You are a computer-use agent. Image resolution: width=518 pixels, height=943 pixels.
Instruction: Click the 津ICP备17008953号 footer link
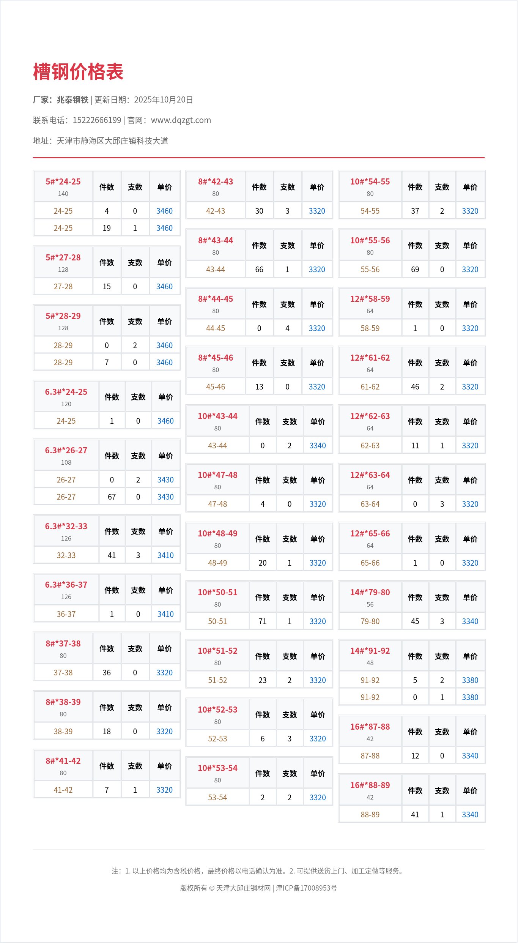306,888
